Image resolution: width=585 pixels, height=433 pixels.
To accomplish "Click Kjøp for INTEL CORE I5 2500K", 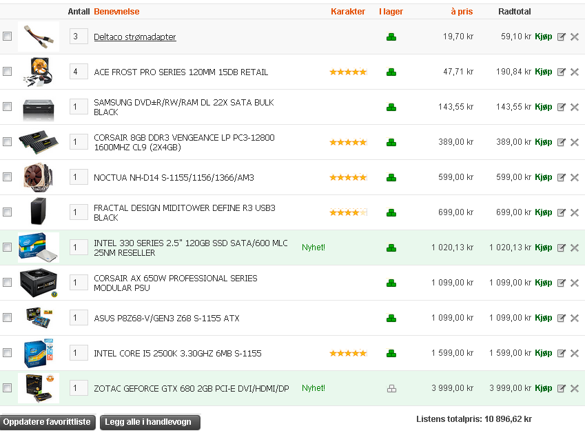I will [543, 353].
